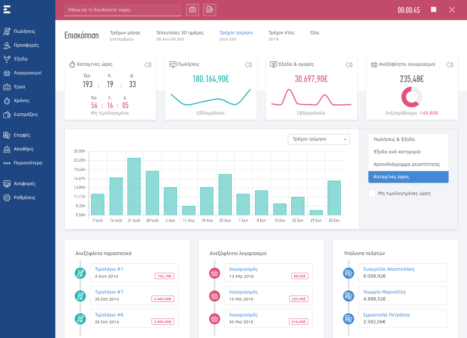Click the app logo in the sidebar

coord(7,9)
